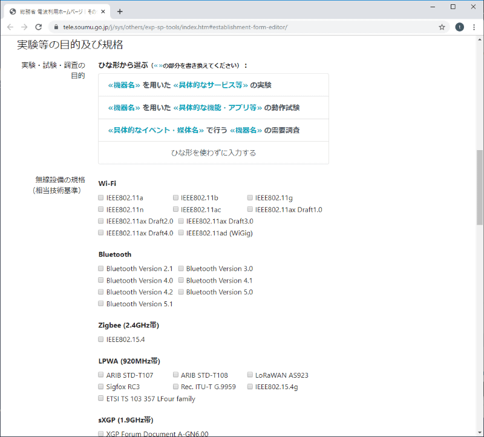
Task: Reload the page with the refresh icon
Action: click(x=39, y=27)
